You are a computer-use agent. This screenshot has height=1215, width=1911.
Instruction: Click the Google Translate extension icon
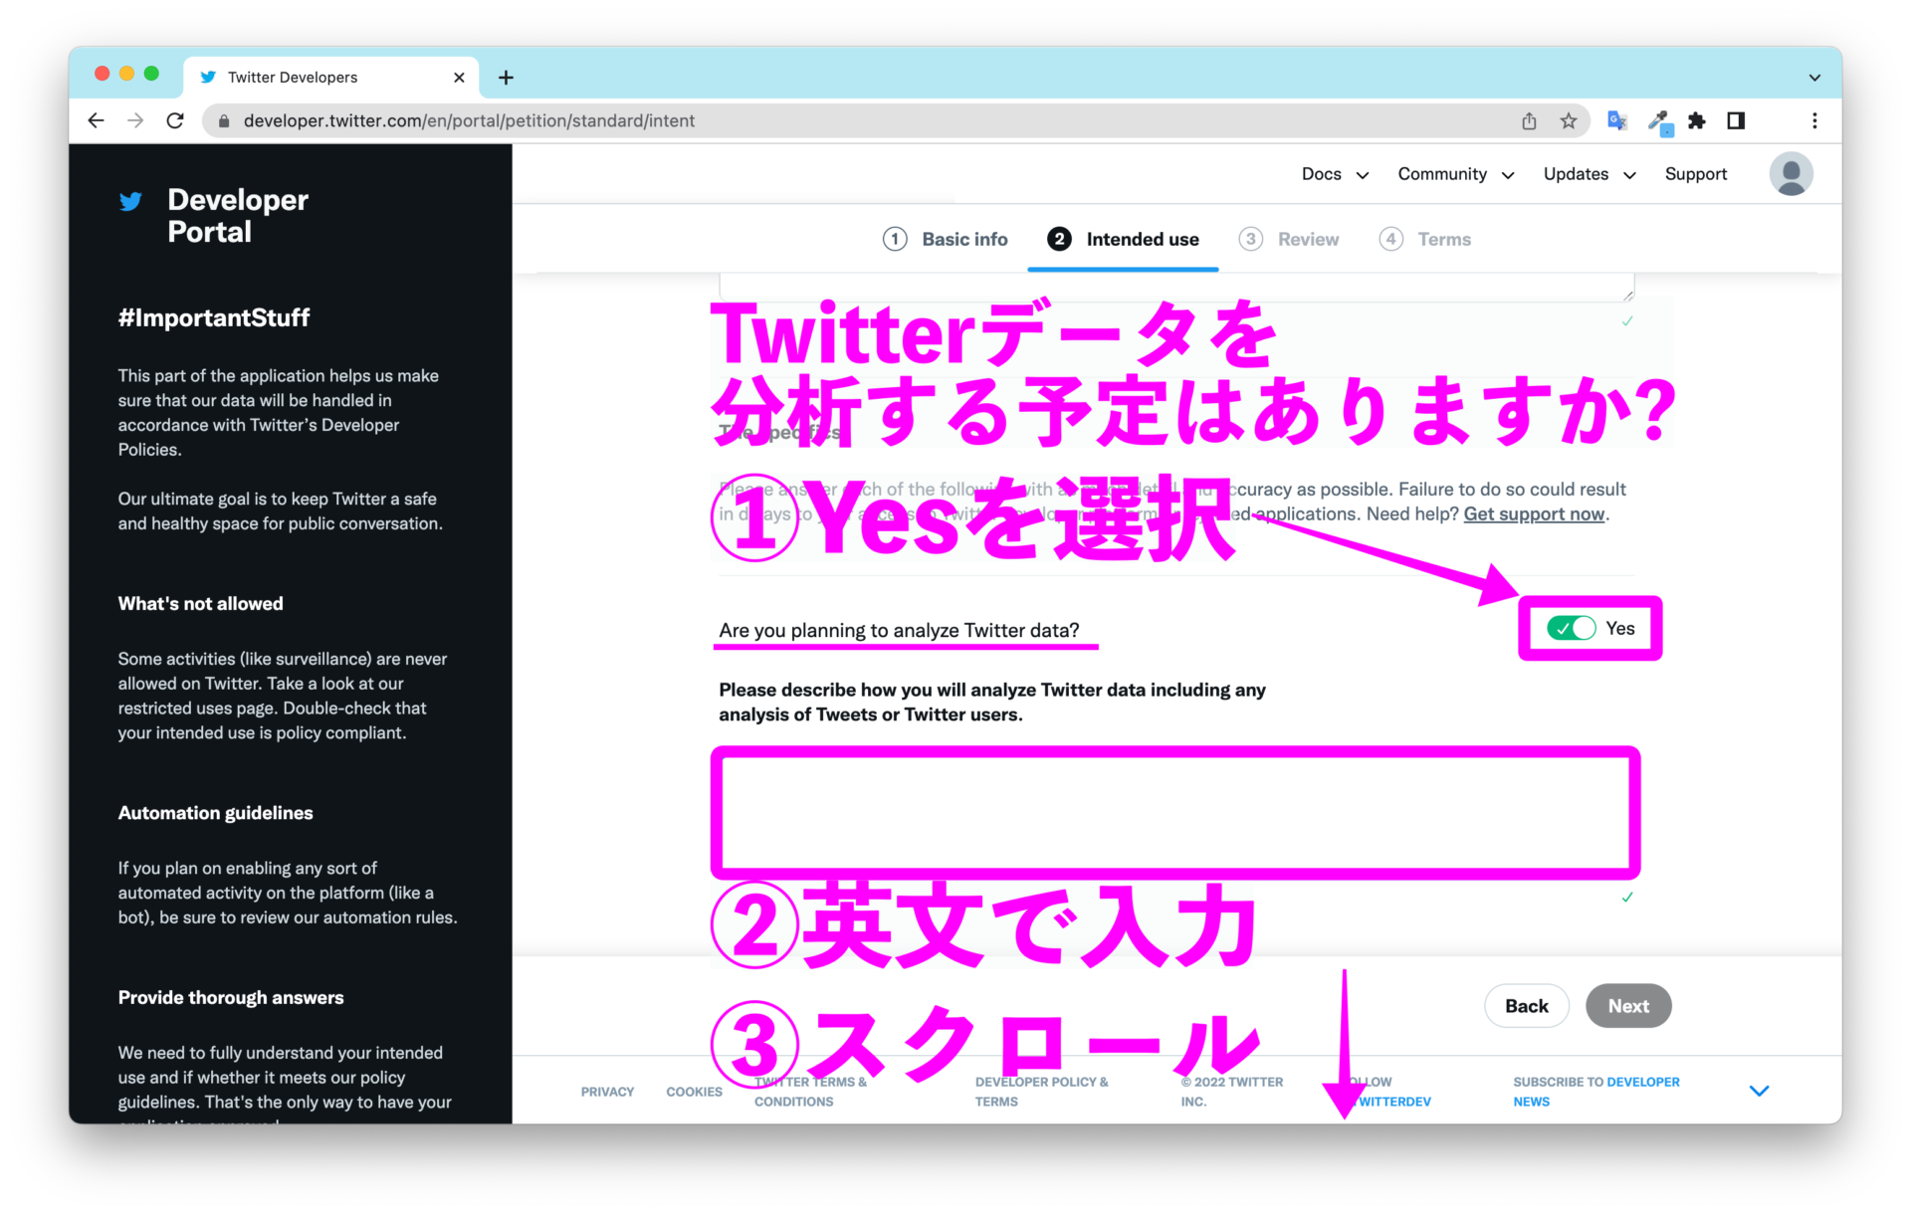pos(1616,120)
